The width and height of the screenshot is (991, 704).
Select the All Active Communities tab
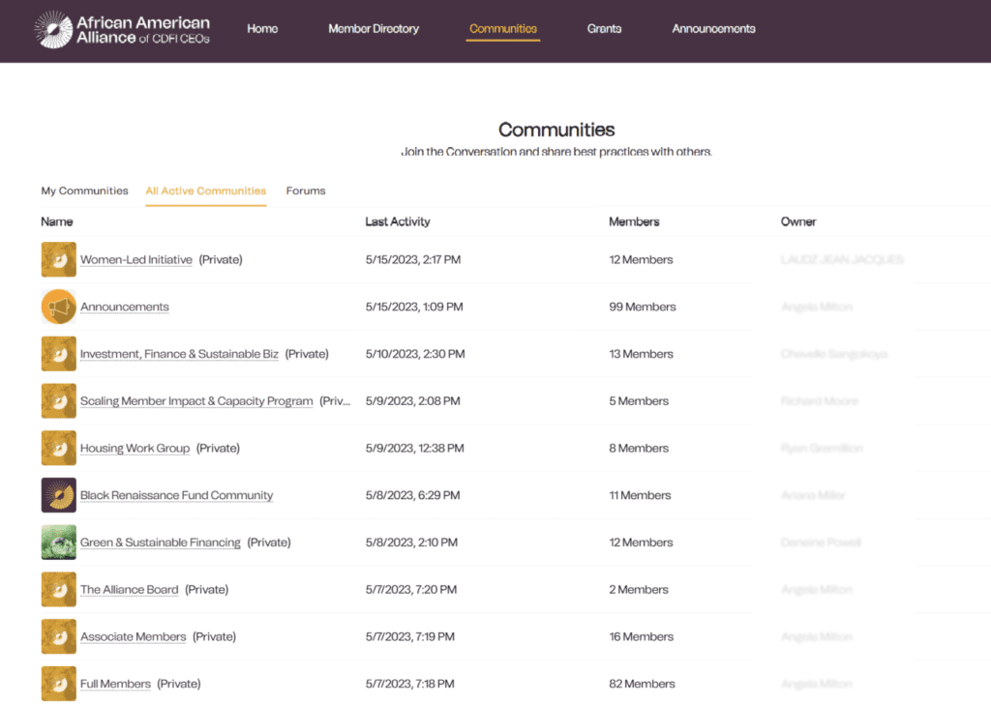pyautogui.click(x=206, y=191)
